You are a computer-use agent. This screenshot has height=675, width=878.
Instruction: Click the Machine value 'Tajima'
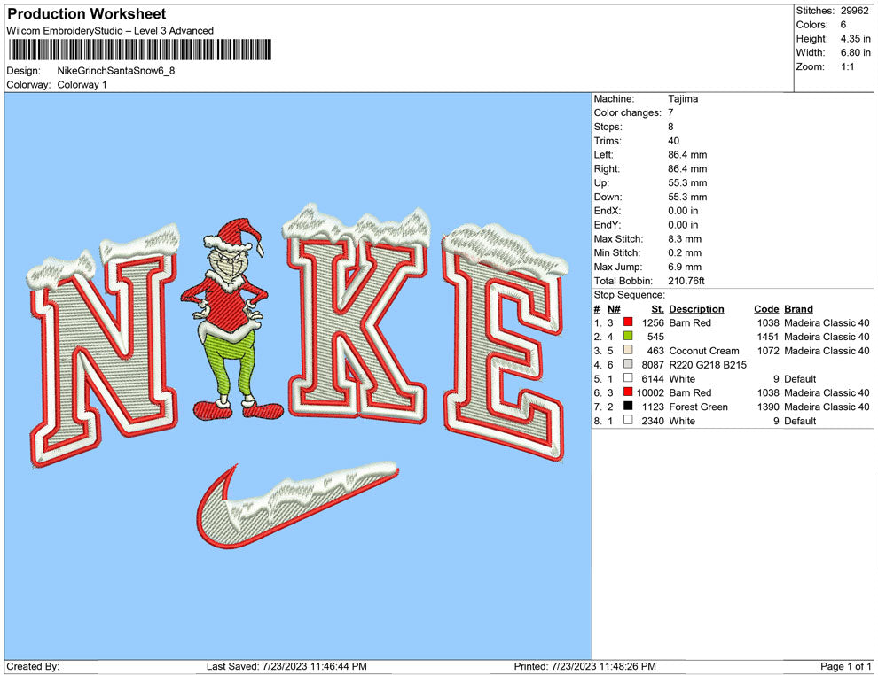pos(683,99)
